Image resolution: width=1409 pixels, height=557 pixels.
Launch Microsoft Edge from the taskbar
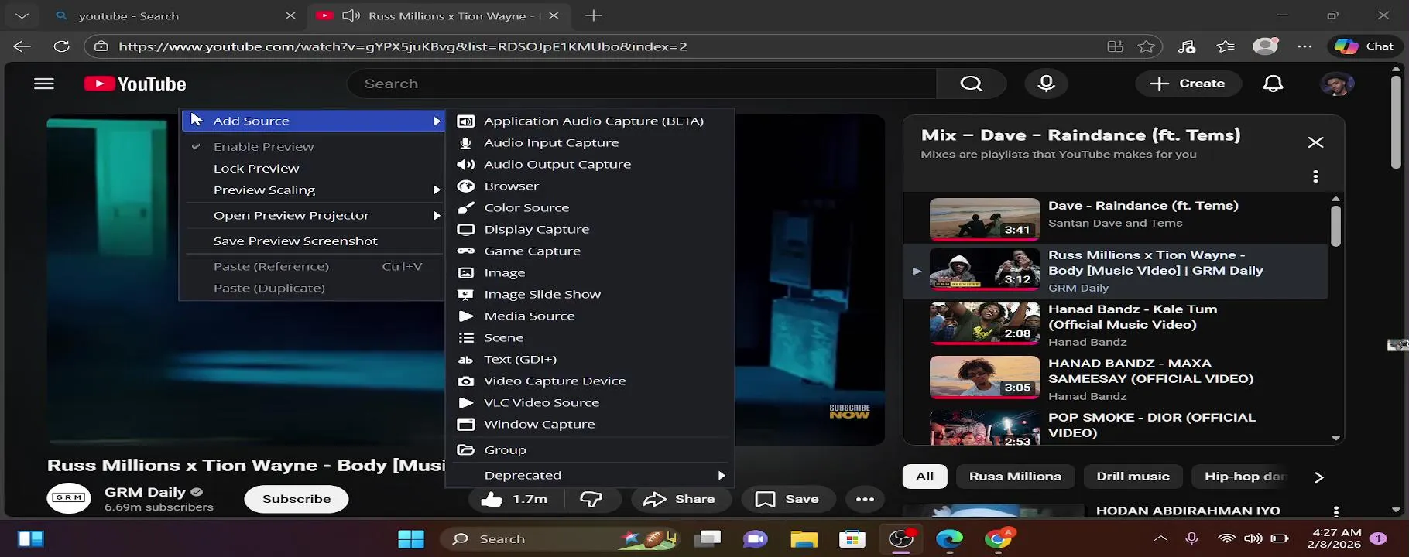pos(948,538)
